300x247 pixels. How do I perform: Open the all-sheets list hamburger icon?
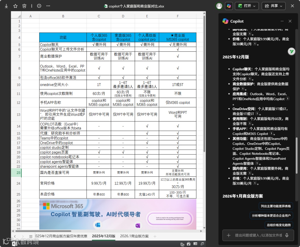click(31, 236)
